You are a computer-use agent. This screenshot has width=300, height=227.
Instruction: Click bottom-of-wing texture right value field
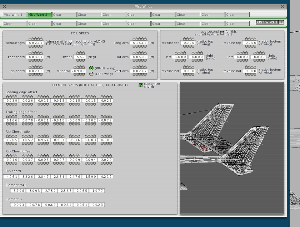(259, 57)
